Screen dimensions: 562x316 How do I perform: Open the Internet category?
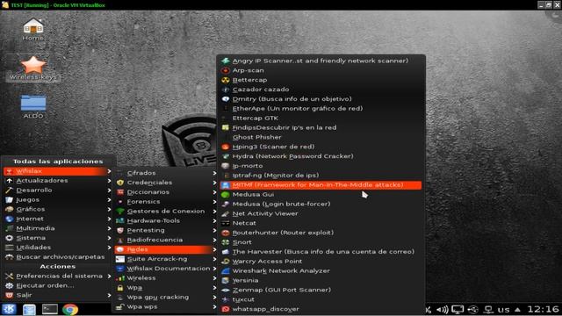[x=58, y=219]
